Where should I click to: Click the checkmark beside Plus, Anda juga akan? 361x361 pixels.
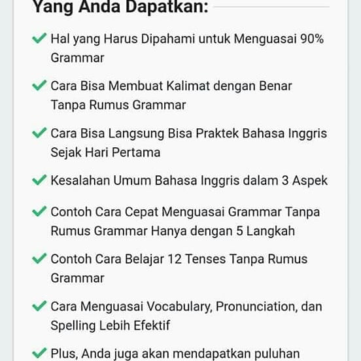click(x=39, y=353)
